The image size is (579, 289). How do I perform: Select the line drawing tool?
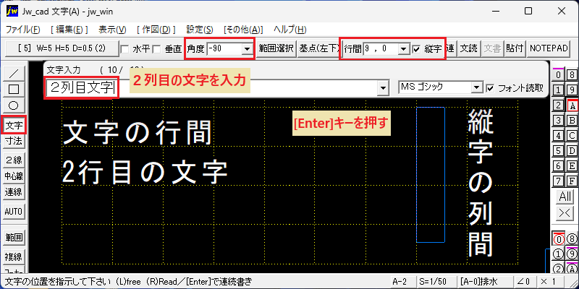click(x=14, y=73)
